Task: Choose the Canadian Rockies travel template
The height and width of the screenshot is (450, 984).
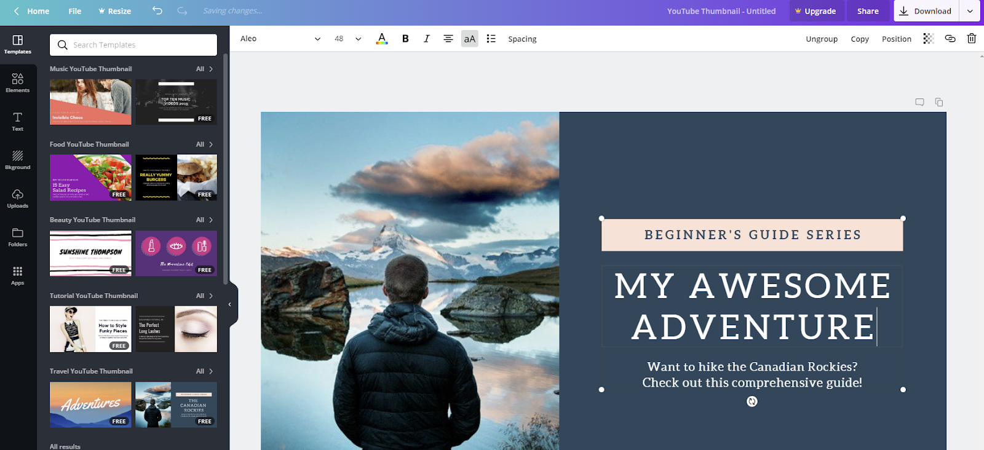Action: [177, 405]
